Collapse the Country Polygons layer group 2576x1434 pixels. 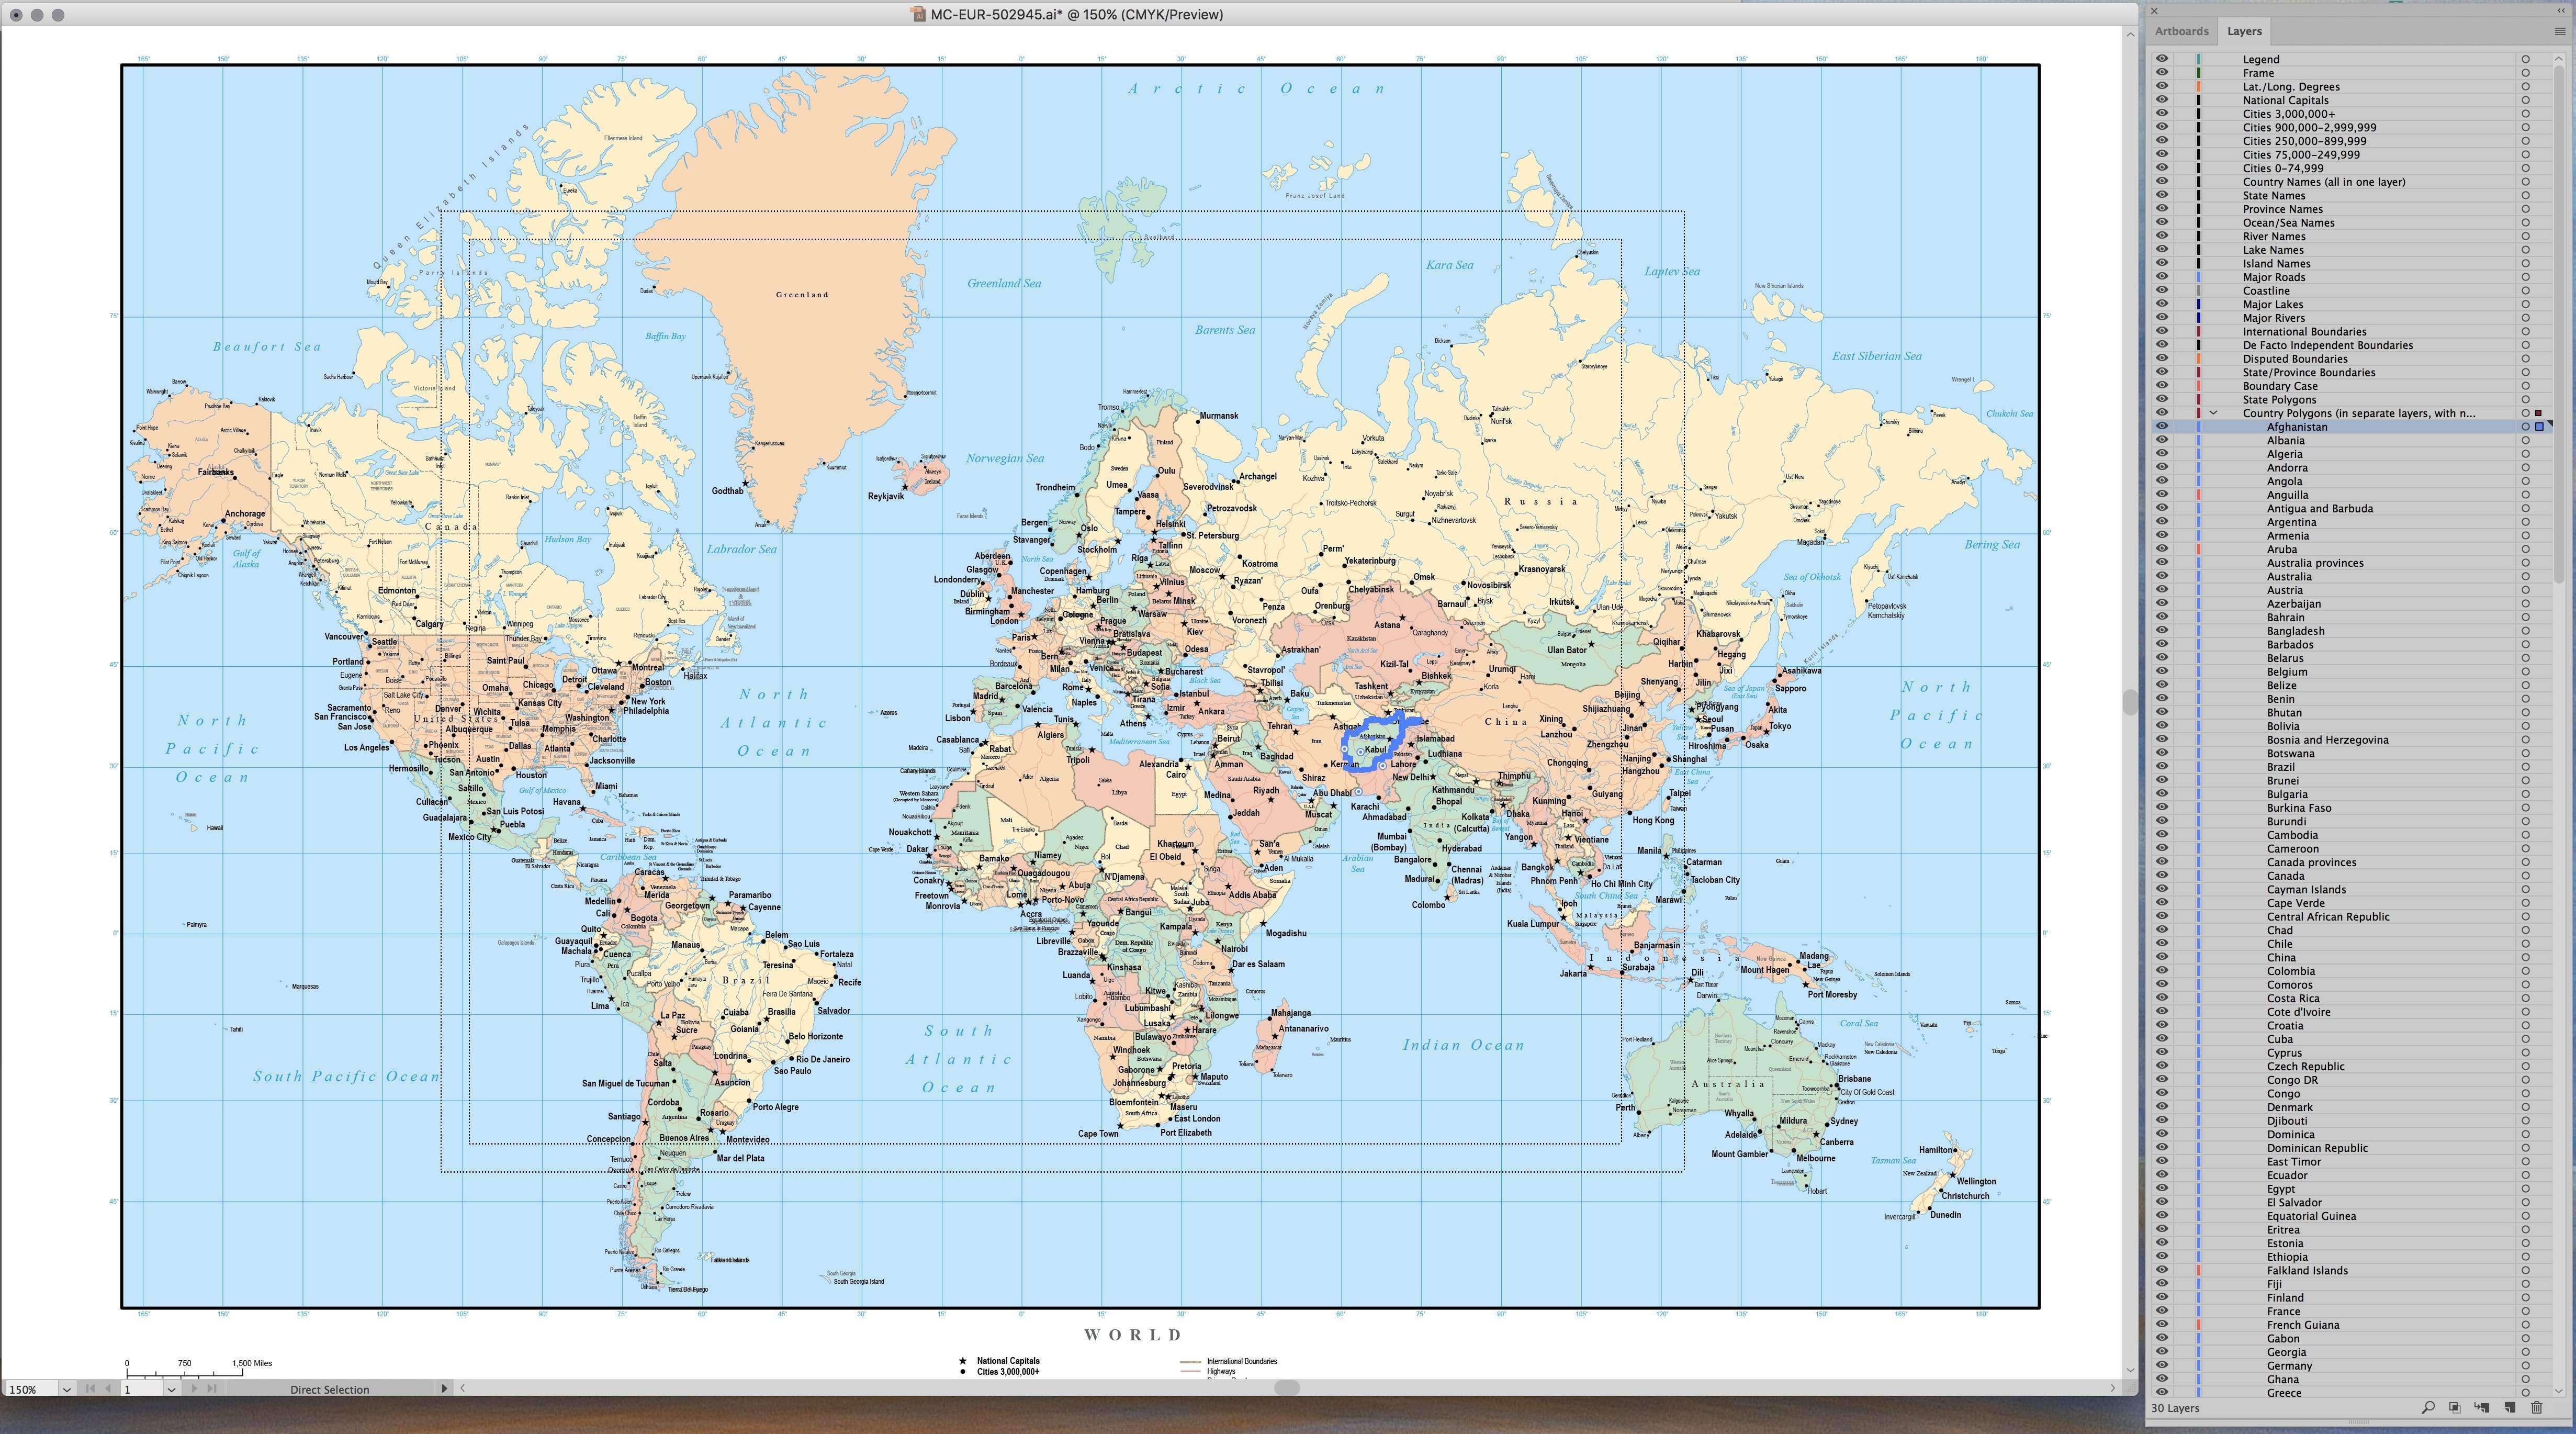tap(2214, 413)
